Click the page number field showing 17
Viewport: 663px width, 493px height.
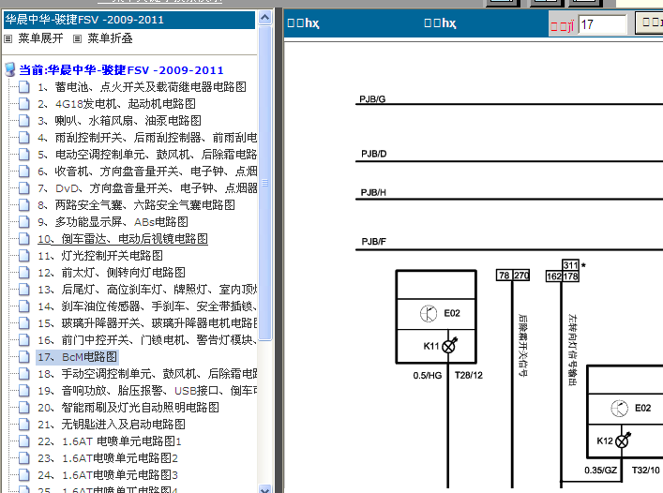click(602, 24)
